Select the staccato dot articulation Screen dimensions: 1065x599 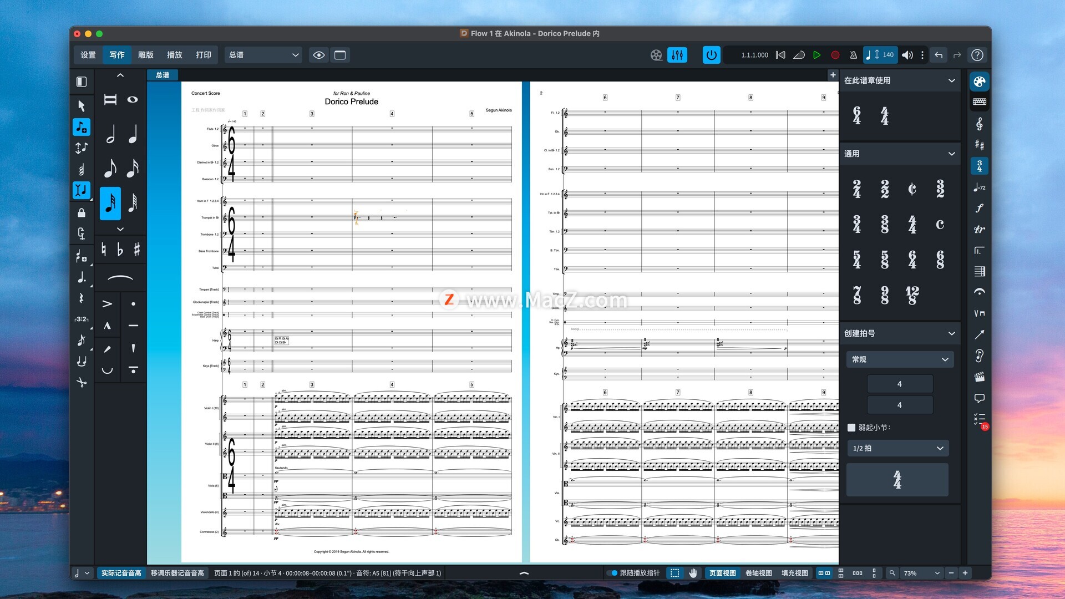pyautogui.click(x=133, y=304)
